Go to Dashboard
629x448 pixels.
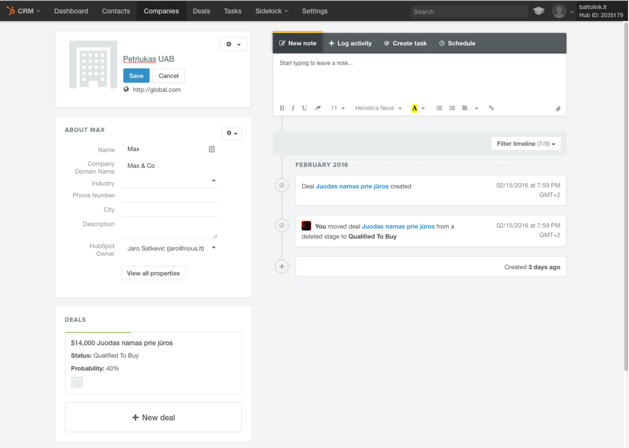[71, 11]
